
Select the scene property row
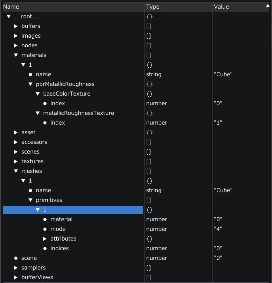click(29, 258)
